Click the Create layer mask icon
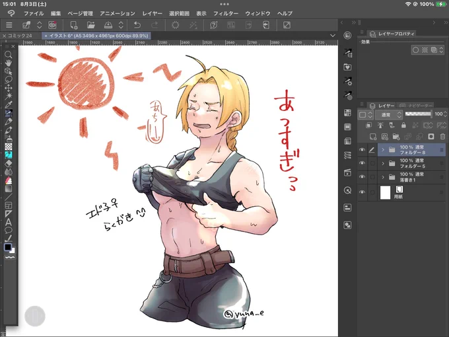449x337 pixels. click(x=431, y=137)
